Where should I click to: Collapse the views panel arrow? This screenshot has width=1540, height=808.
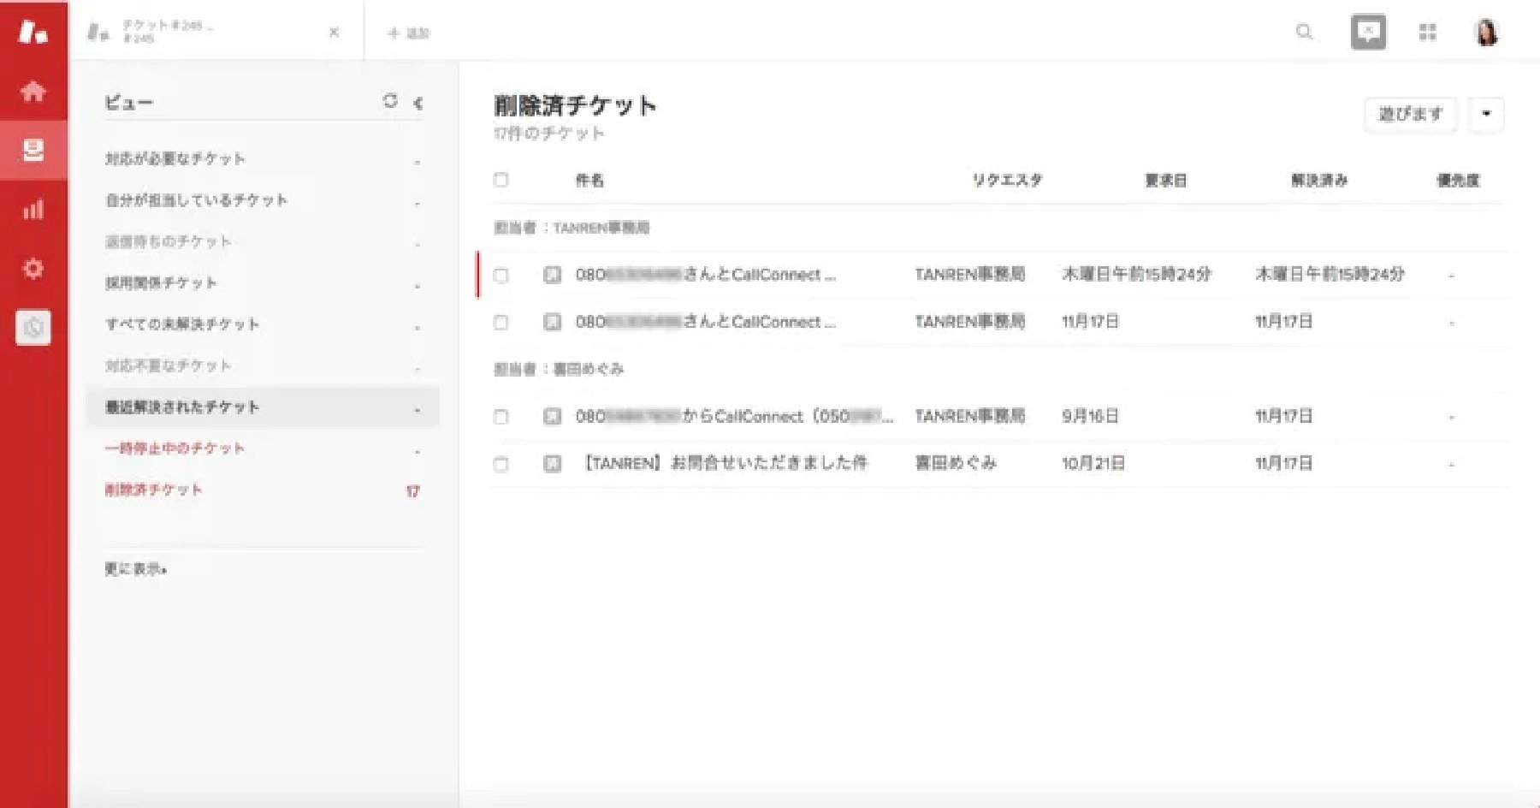[x=418, y=103]
